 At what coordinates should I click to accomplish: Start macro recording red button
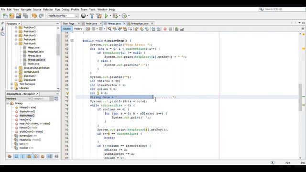(x=165, y=29)
